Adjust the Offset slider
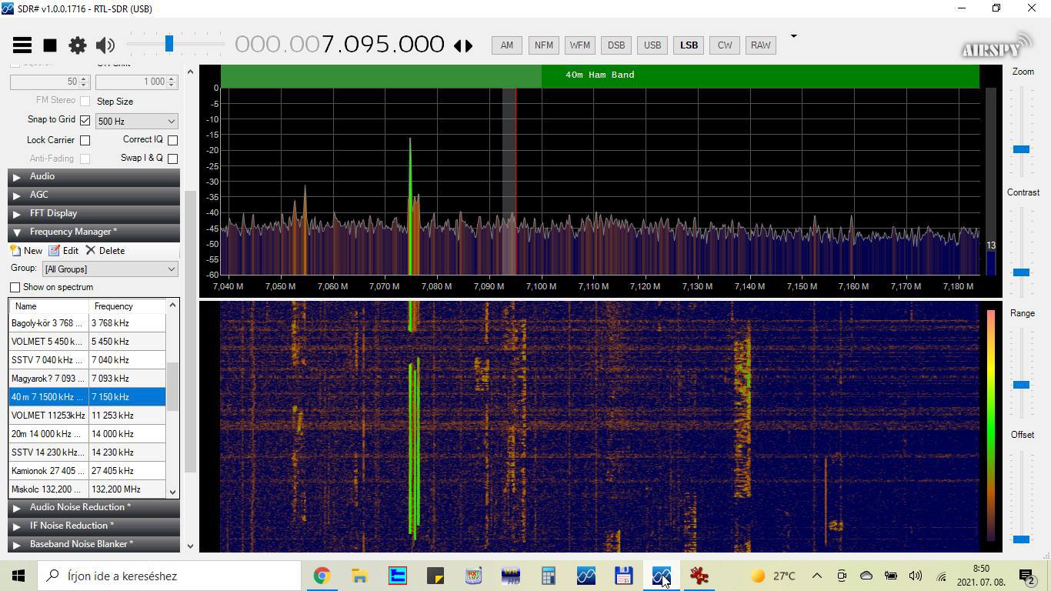This screenshot has width=1051, height=591. (x=1021, y=539)
